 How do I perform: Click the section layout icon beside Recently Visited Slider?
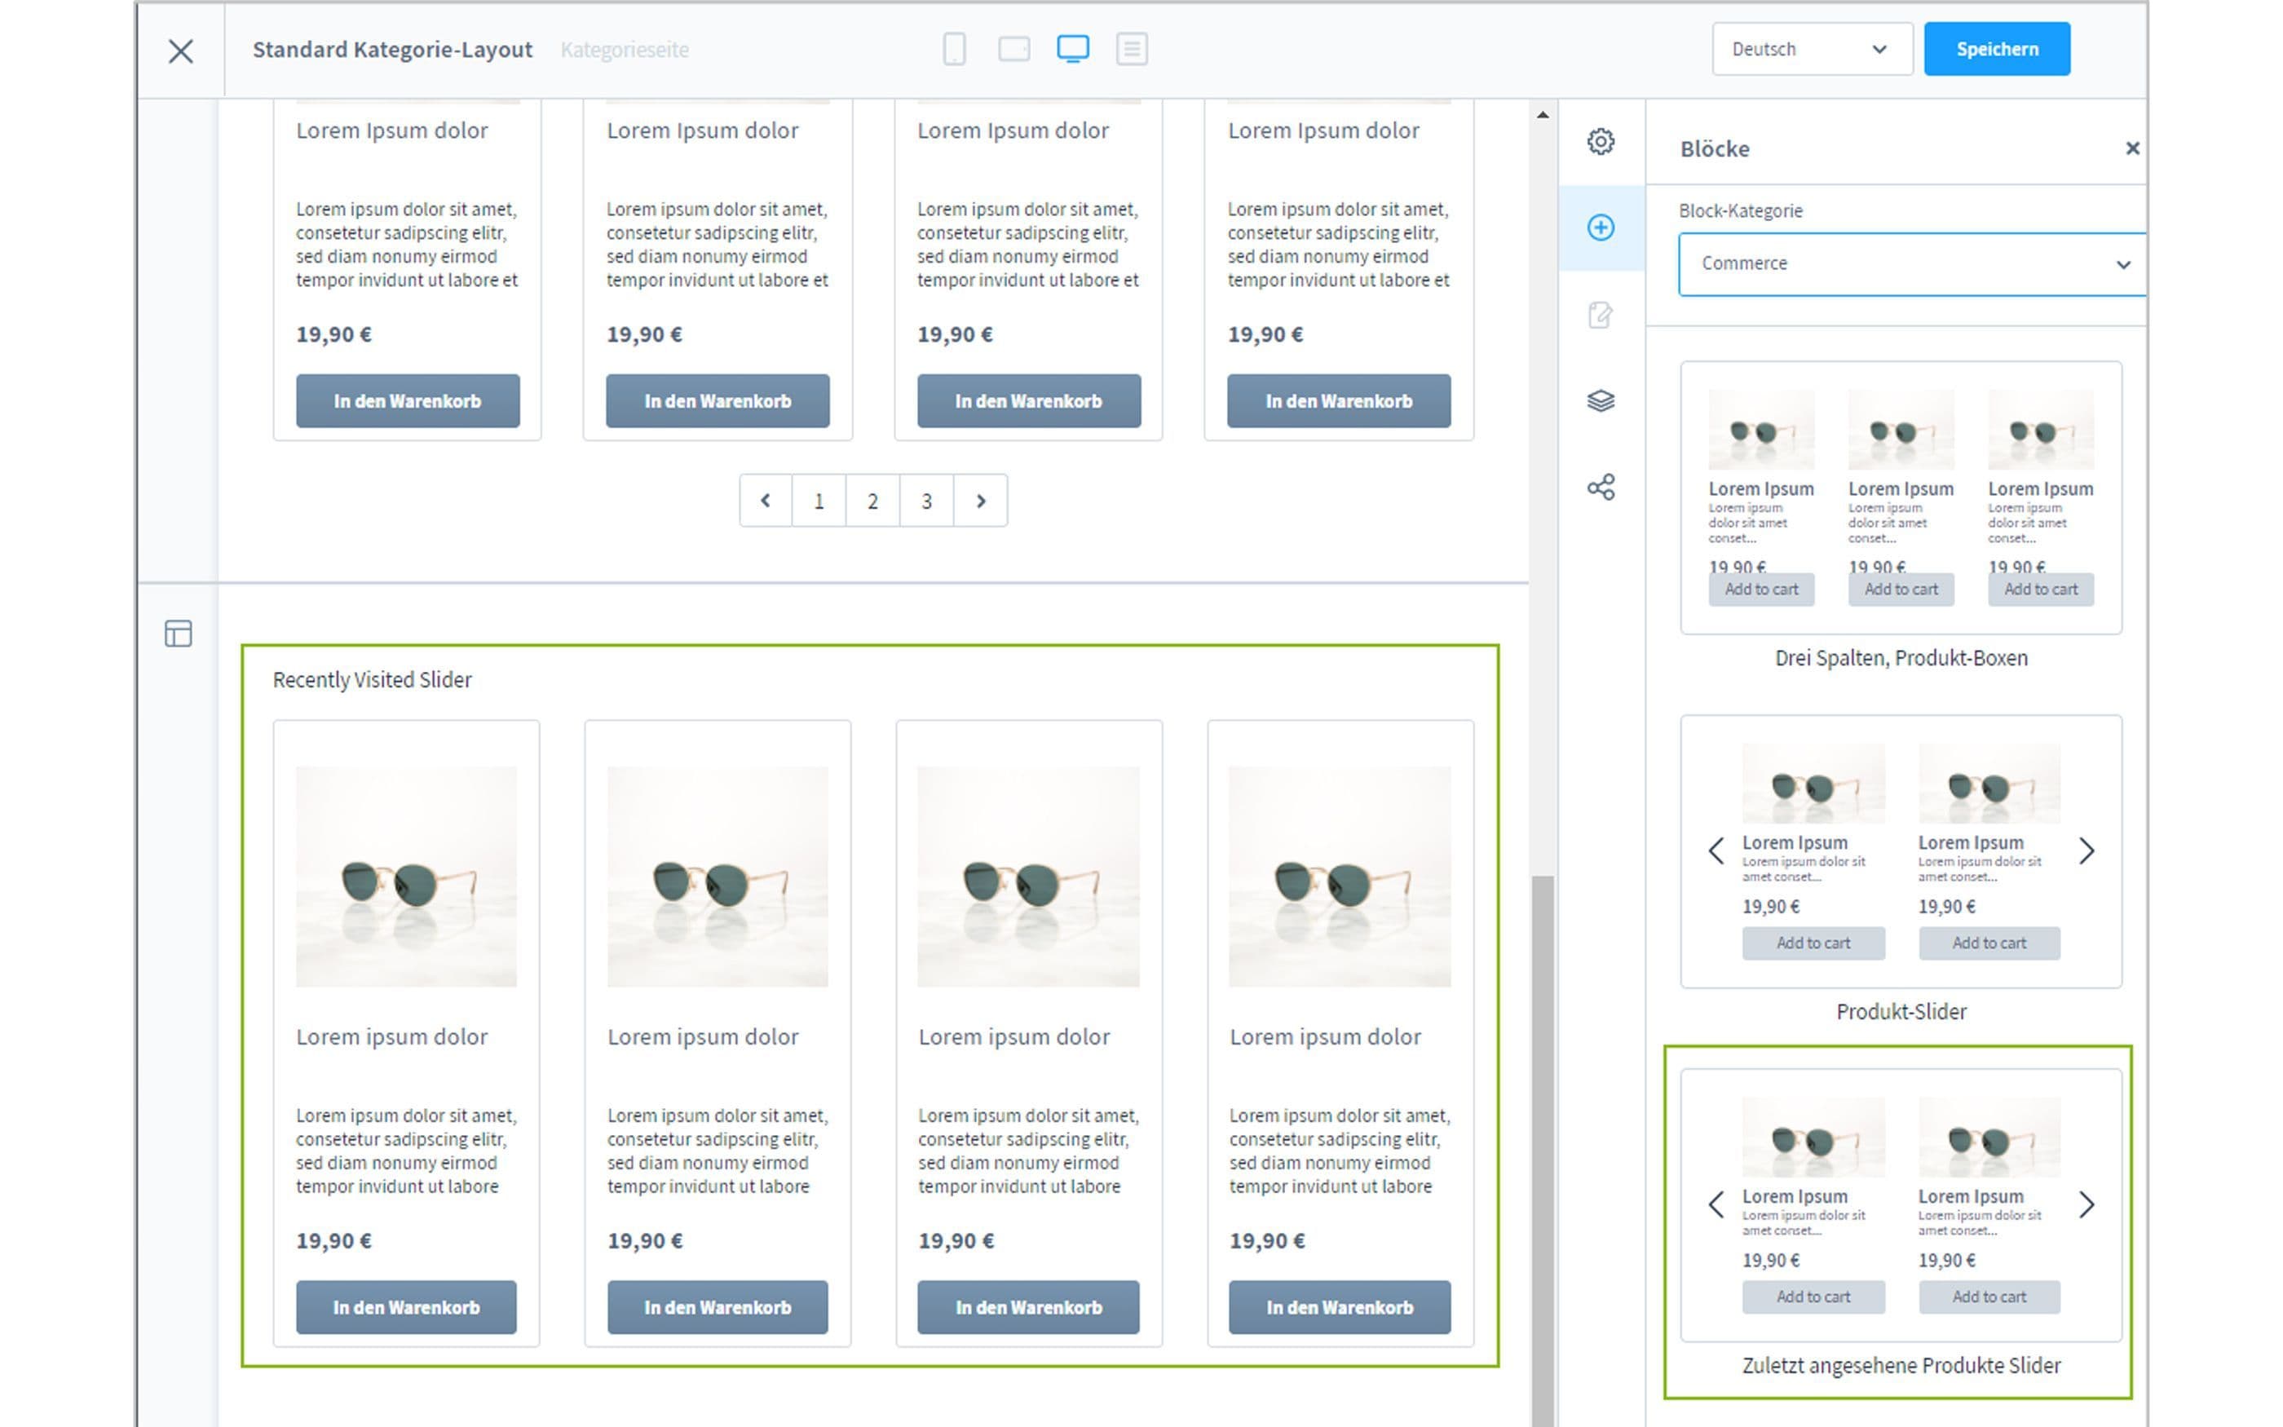179,634
